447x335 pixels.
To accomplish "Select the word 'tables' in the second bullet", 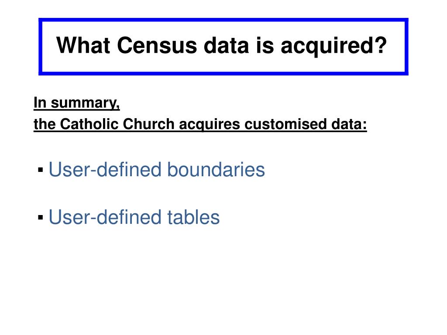I will tap(193, 217).
